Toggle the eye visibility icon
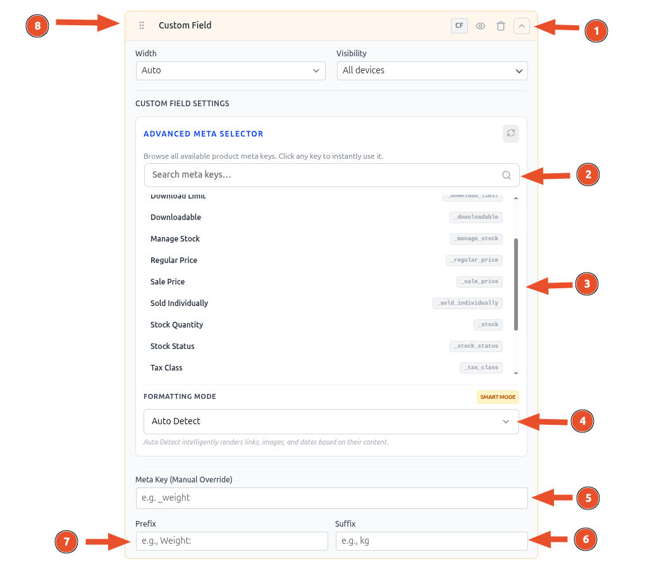Image resolution: width=652 pixels, height=569 pixels. 481,26
